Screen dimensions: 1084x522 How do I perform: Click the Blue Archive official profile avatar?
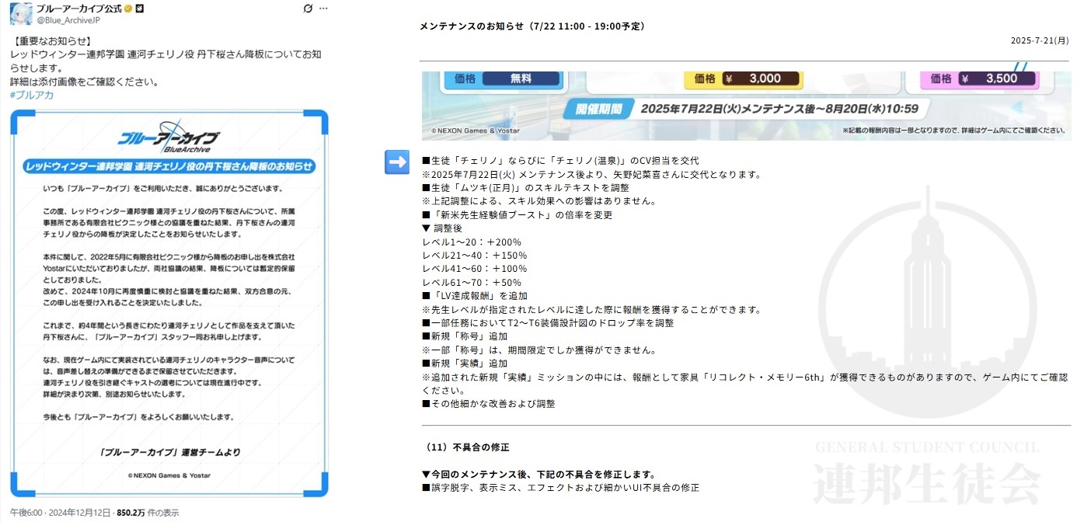(20, 13)
